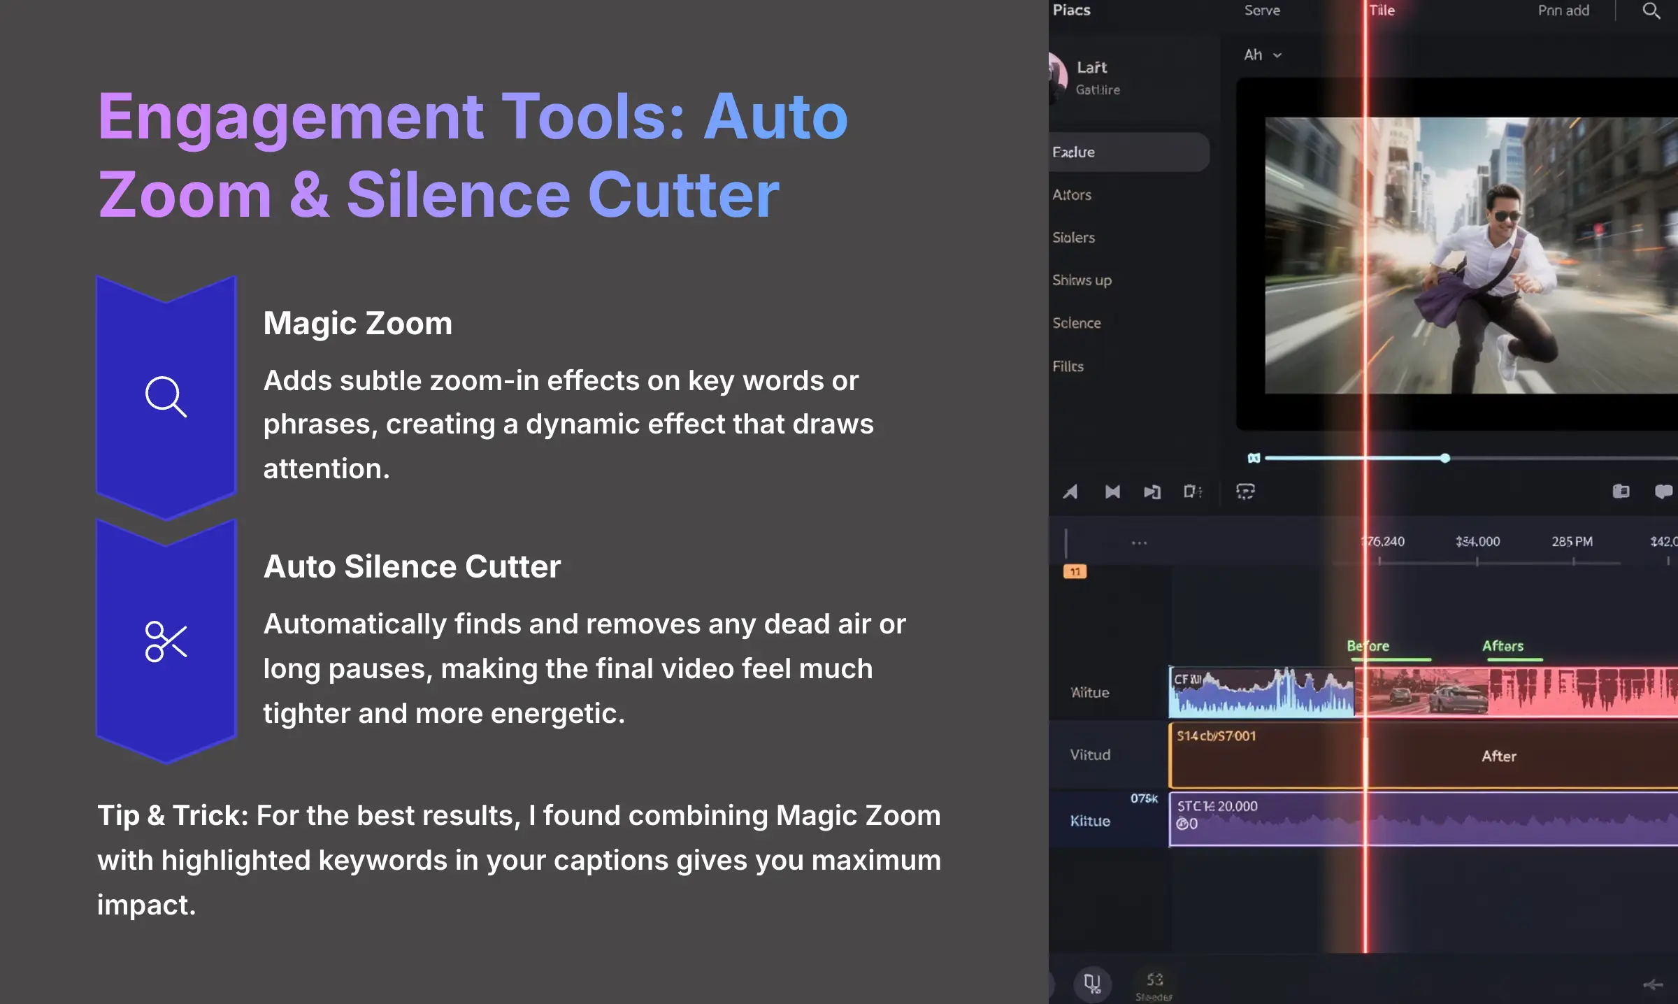Select the screen-capture icon in the playback bar

[1247, 492]
